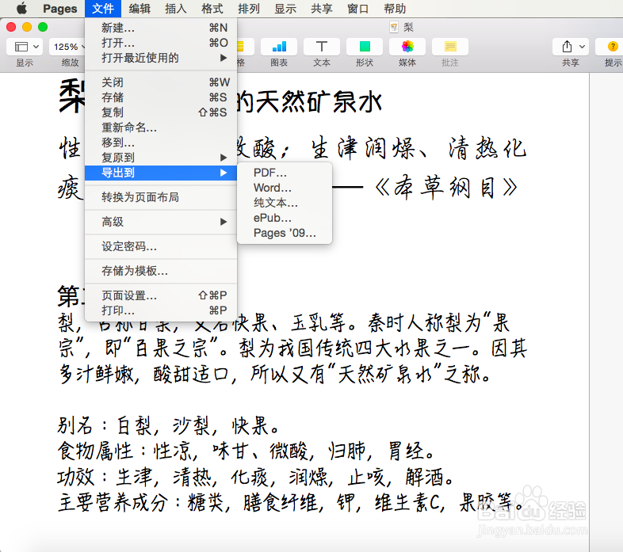This screenshot has height=552, width=623.
Task: Expand 复原到 submenu
Action: pyautogui.click(x=161, y=158)
